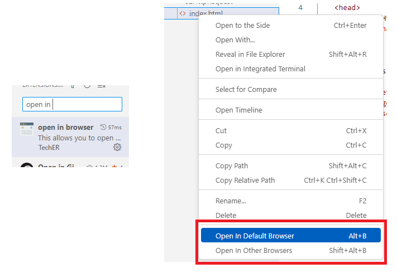The image size is (397, 273).
Task: Click the filter icon in extensions header
Action: pyautogui.click(x=73, y=86)
